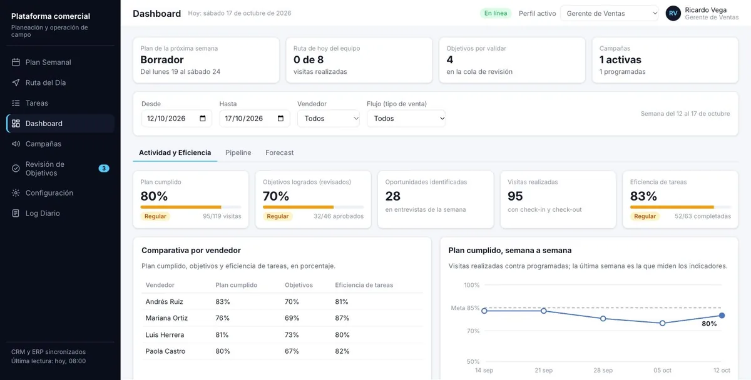The image size is (751, 380).
Task: Open the Tareas list icon
Action: click(16, 103)
